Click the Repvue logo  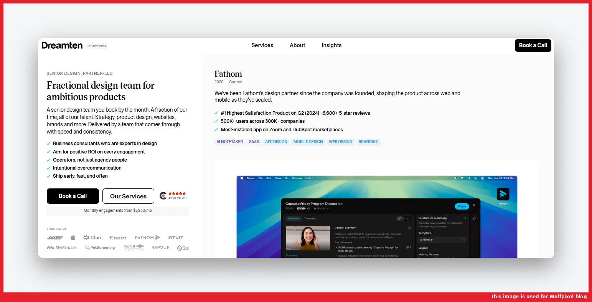pyautogui.click(x=161, y=248)
